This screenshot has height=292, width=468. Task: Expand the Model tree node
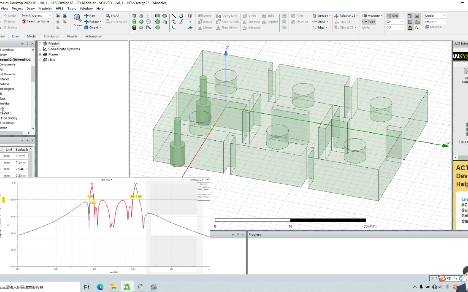[40, 44]
